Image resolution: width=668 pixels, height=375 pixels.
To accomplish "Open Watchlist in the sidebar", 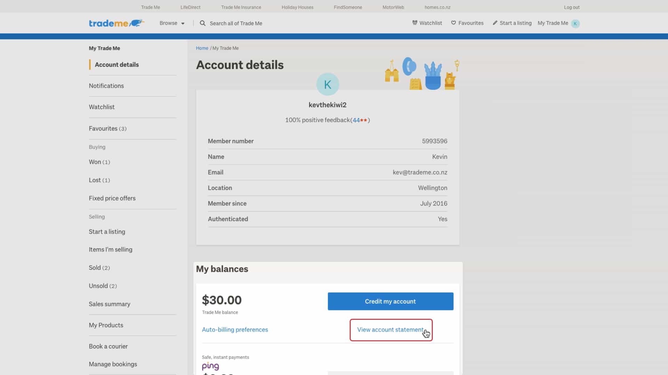I will pyautogui.click(x=102, y=107).
